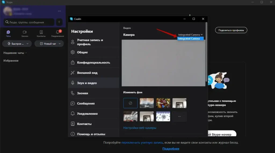
Task: Open the Подробнее link
Action: pyautogui.click(x=171, y=149)
